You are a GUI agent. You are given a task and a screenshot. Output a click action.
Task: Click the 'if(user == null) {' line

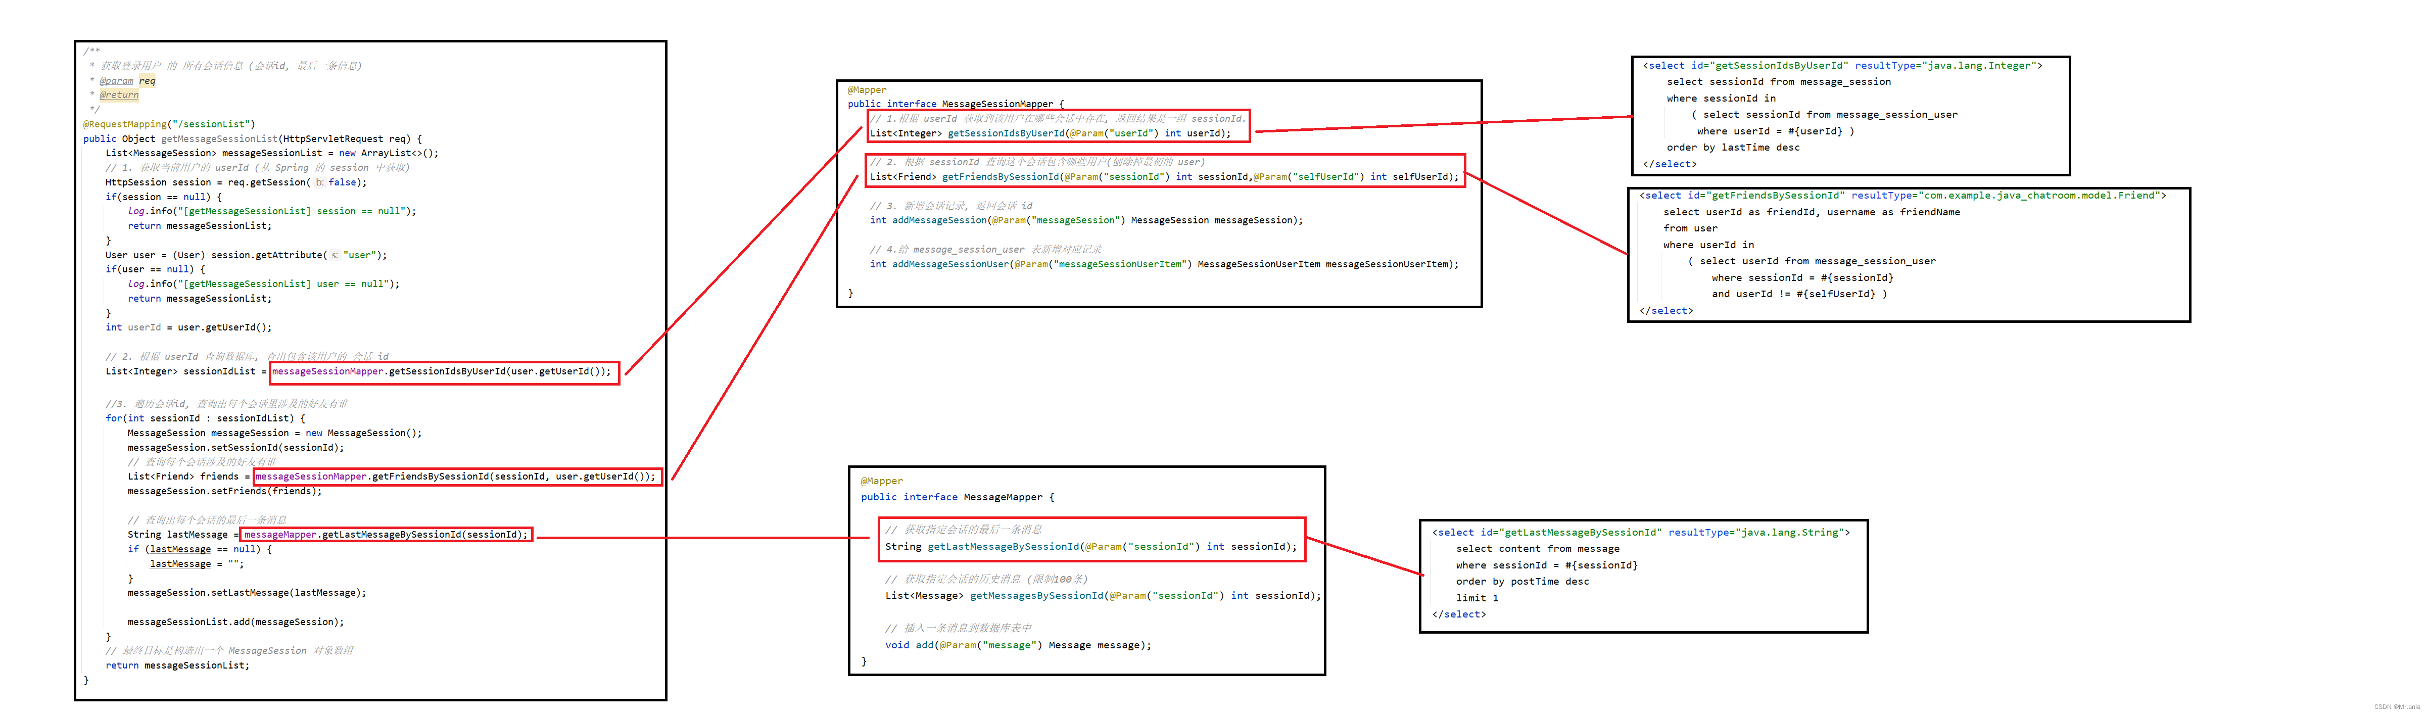click(x=155, y=269)
